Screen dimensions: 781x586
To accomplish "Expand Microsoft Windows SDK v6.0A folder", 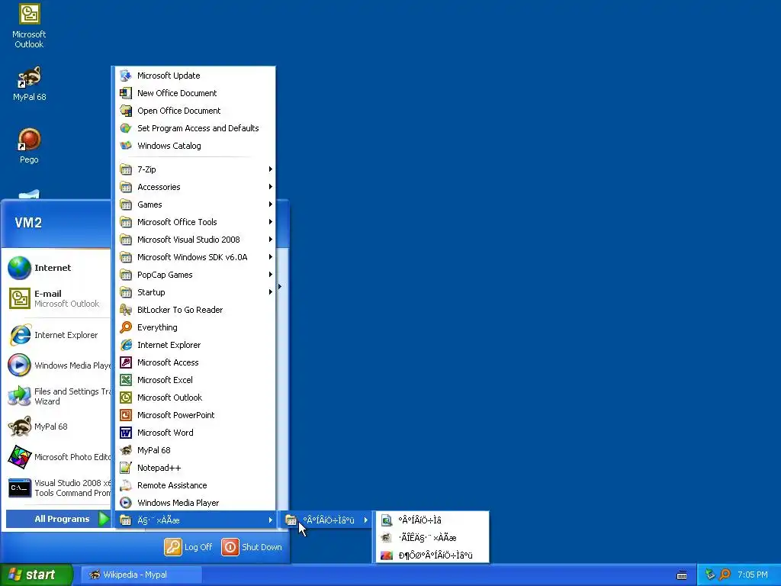I will (195, 257).
